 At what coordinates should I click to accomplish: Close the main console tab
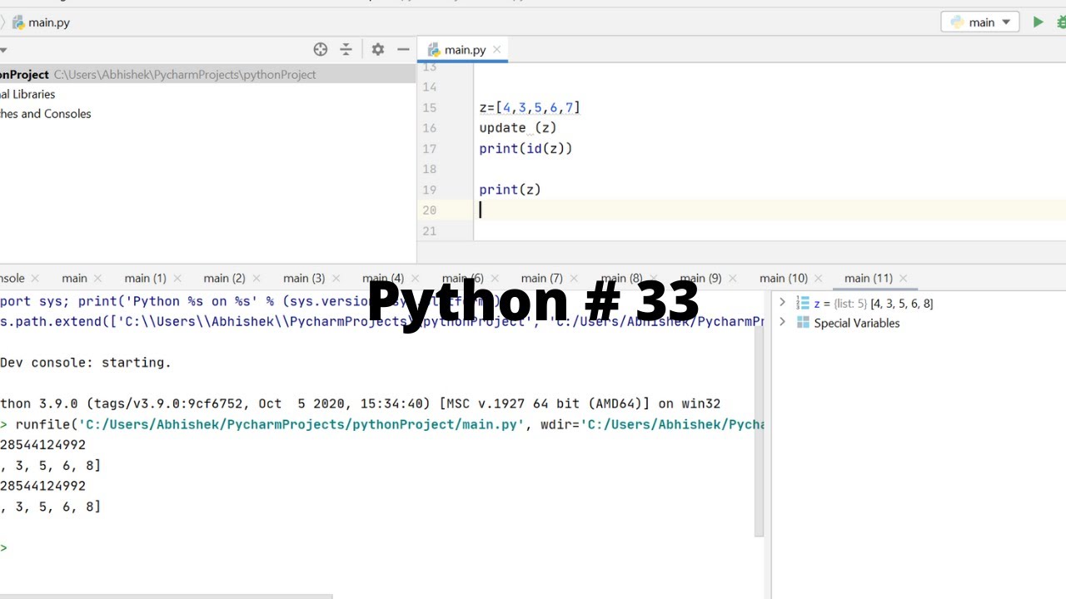pyautogui.click(x=97, y=278)
